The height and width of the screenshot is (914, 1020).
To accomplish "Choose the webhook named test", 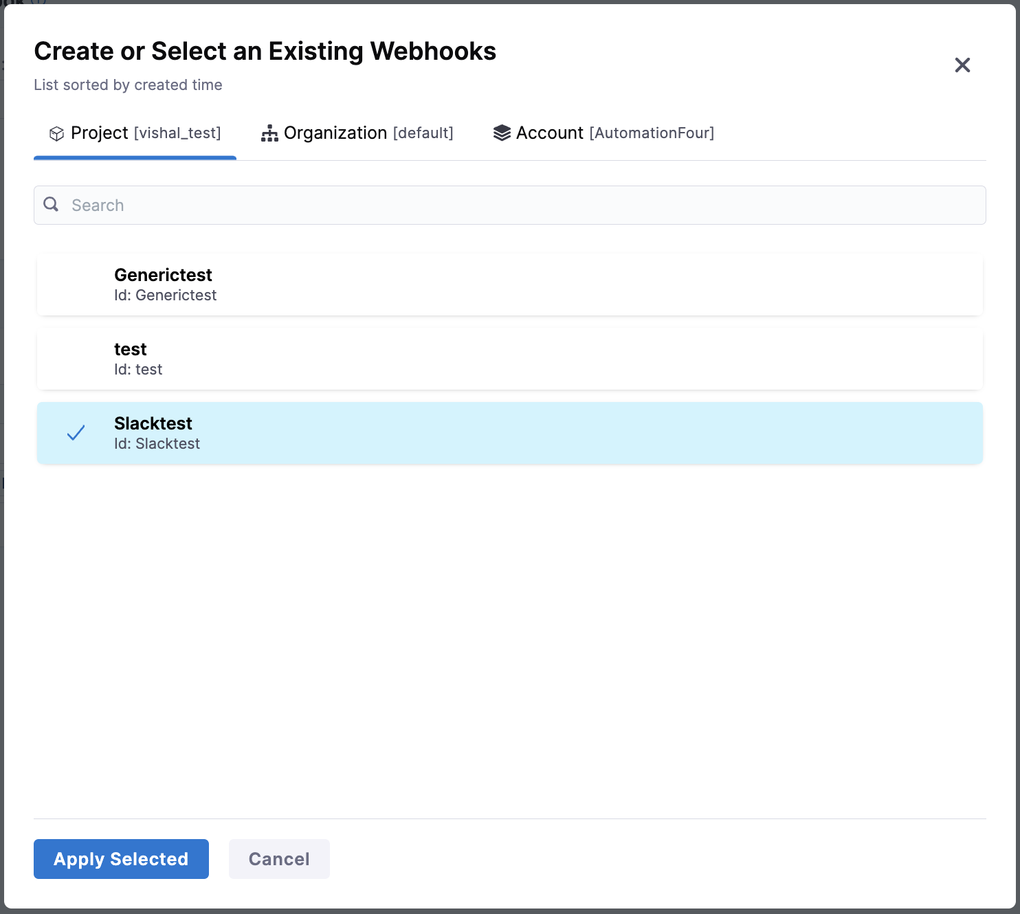I will (509, 359).
